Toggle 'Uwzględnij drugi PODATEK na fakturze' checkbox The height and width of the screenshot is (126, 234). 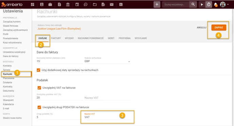coord(39,107)
